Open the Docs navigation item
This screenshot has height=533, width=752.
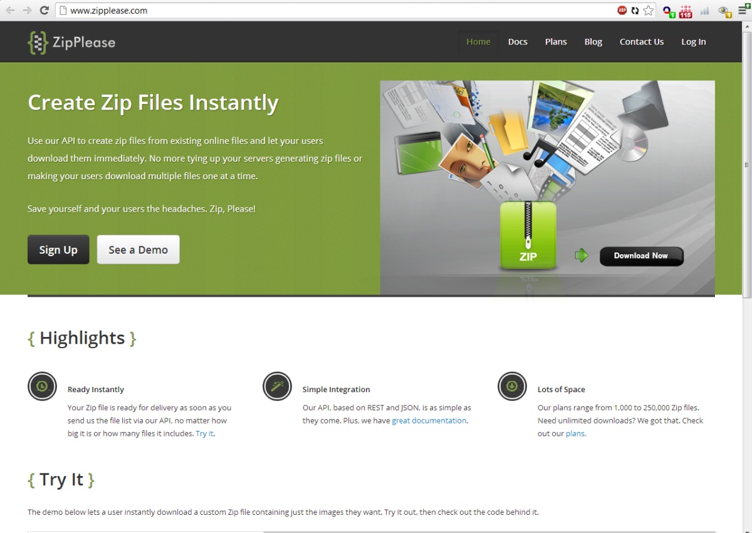pyautogui.click(x=518, y=42)
